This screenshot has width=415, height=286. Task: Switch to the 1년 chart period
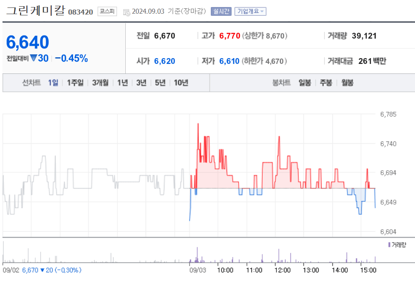[122, 83]
